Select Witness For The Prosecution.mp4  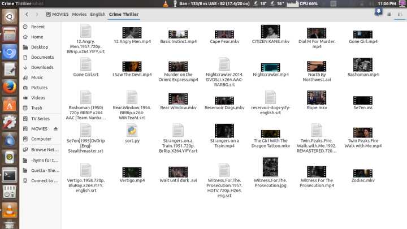click(317, 177)
